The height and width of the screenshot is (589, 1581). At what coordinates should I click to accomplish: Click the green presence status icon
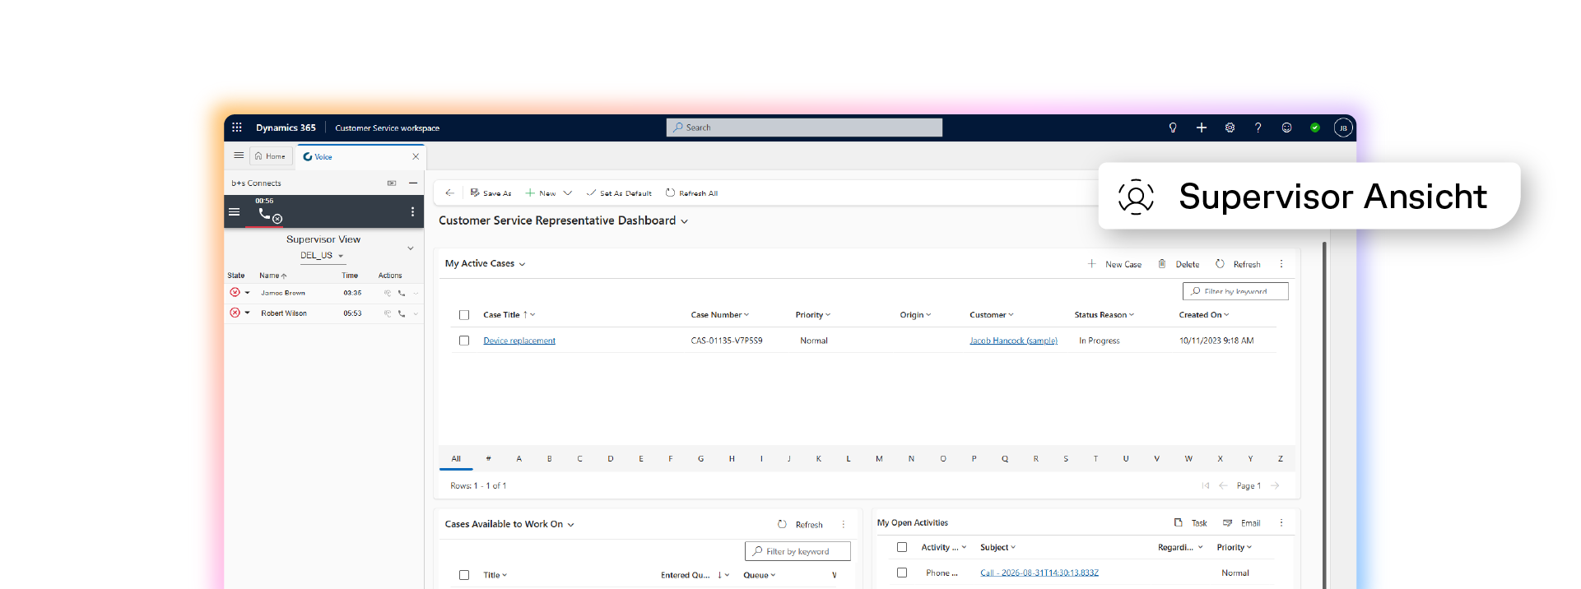click(x=1315, y=128)
